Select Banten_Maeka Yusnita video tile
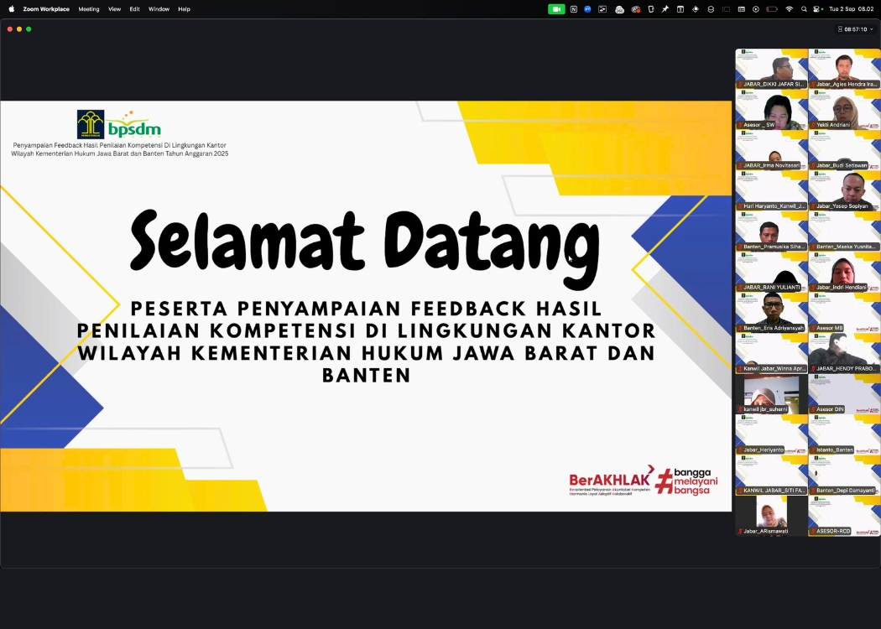Image resolution: width=881 pixels, height=629 pixels. click(x=844, y=231)
